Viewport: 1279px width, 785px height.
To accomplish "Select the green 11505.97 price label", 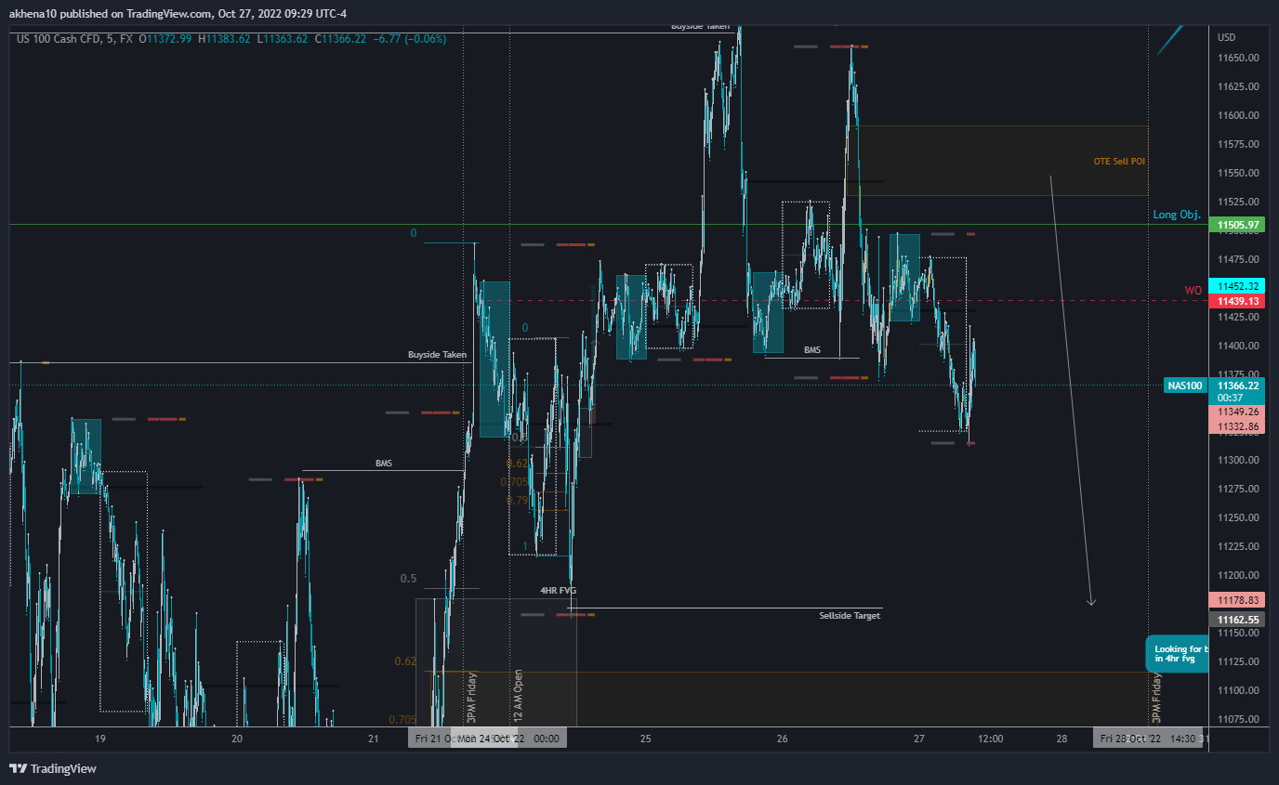I will tap(1237, 225).
